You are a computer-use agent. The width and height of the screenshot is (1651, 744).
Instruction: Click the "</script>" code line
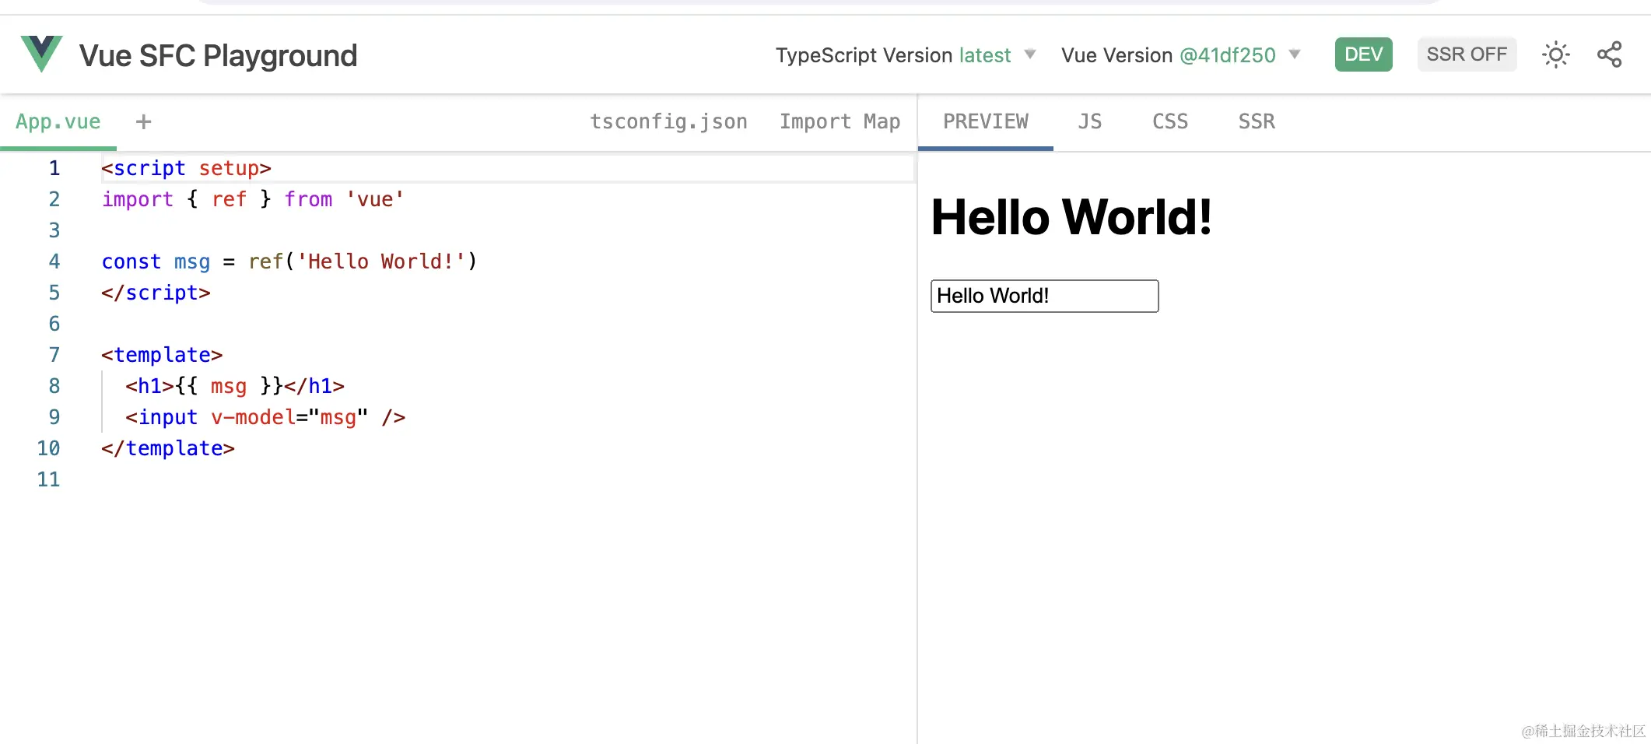(156, 293)
